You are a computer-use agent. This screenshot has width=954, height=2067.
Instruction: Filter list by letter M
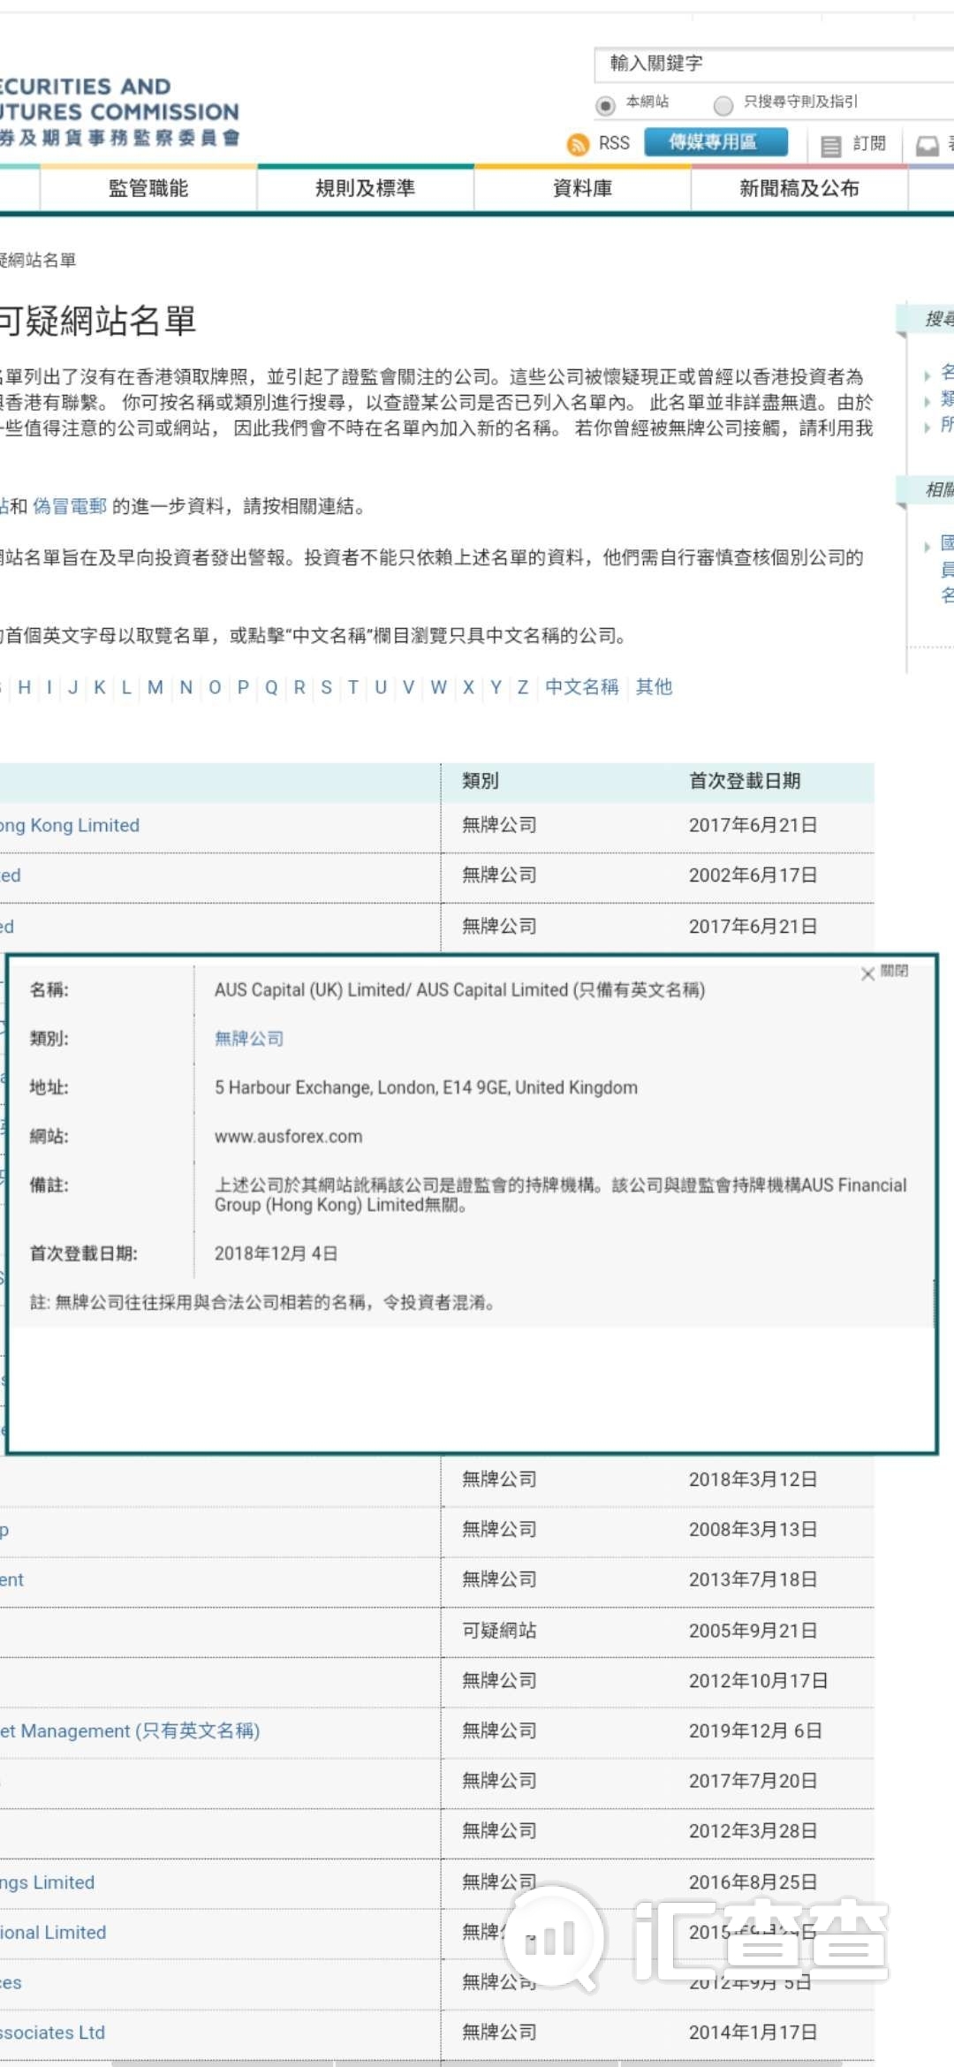point(155,687)
